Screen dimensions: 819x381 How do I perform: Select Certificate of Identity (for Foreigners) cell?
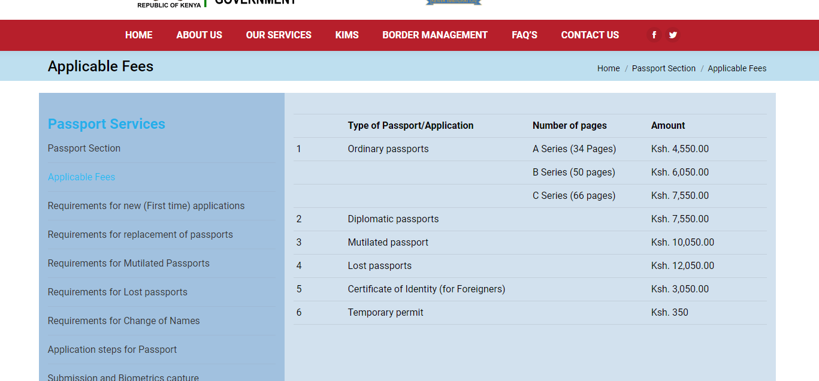coord(427,289)
